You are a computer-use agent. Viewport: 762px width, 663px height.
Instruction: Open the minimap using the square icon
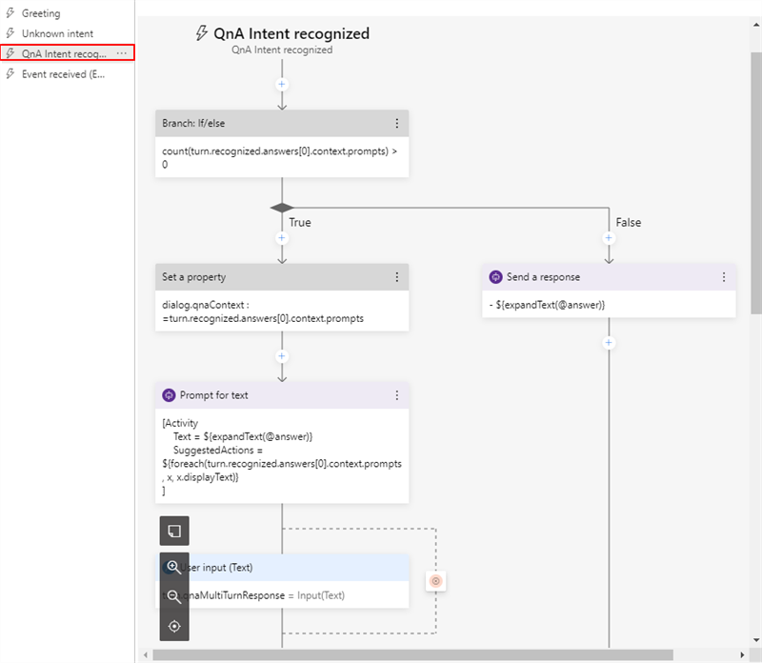point(173,531)
